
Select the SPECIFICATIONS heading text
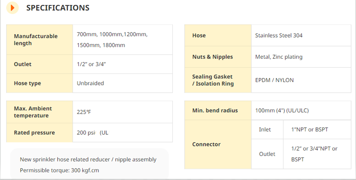click(x=58, y=8)
